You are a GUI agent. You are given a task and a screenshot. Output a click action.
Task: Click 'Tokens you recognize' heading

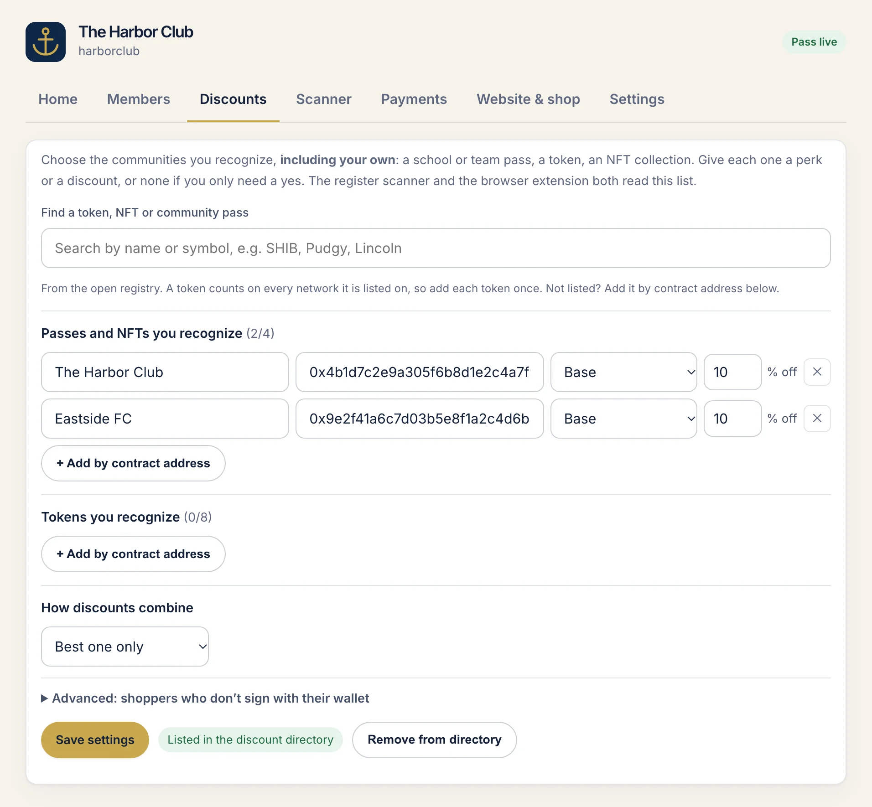pyautogui.click(x=110, y=517)
